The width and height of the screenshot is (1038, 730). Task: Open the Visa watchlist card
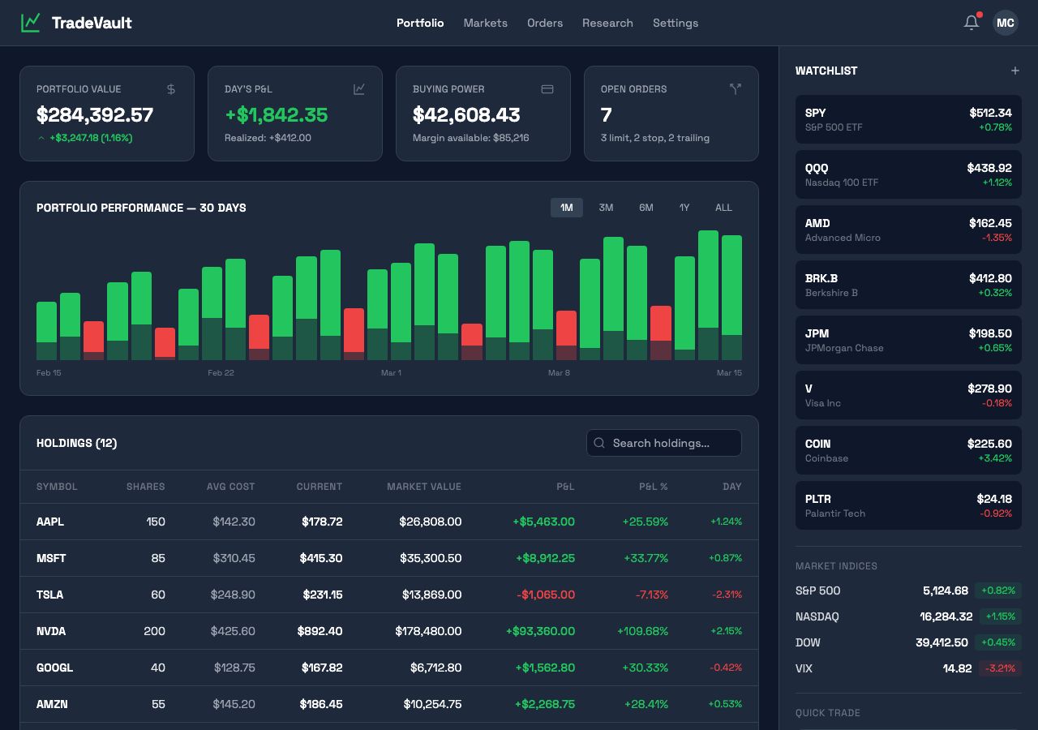908,395
